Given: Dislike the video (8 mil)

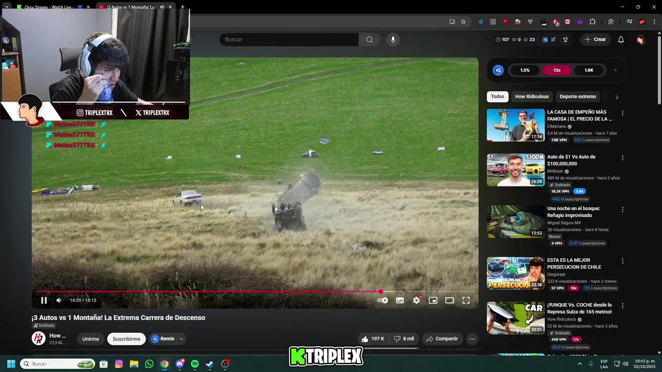Looking at the screenshot, I should 404,339.
